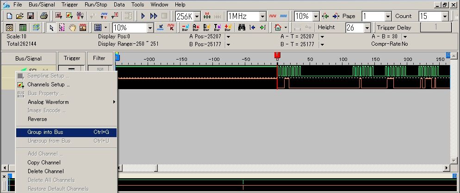Go to the A Bar
This screenshot has height=193, width=460.
coord(196,28)
